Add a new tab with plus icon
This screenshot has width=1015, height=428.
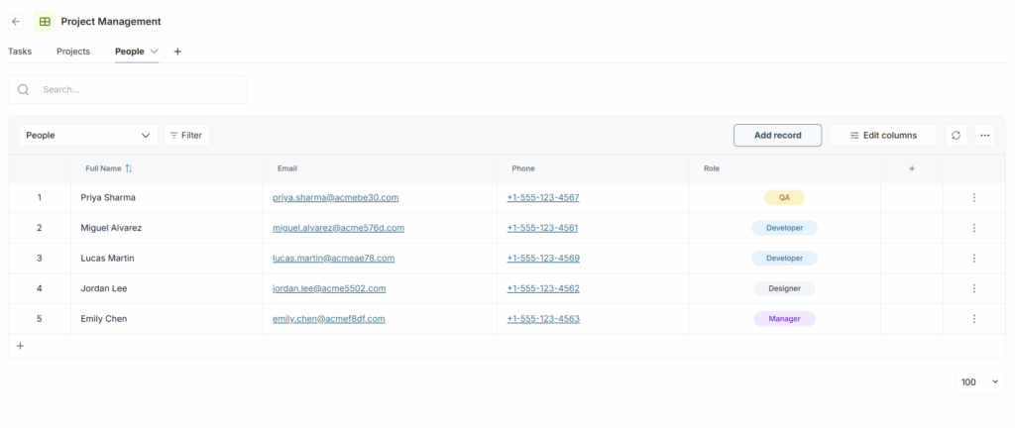[177, 52]
